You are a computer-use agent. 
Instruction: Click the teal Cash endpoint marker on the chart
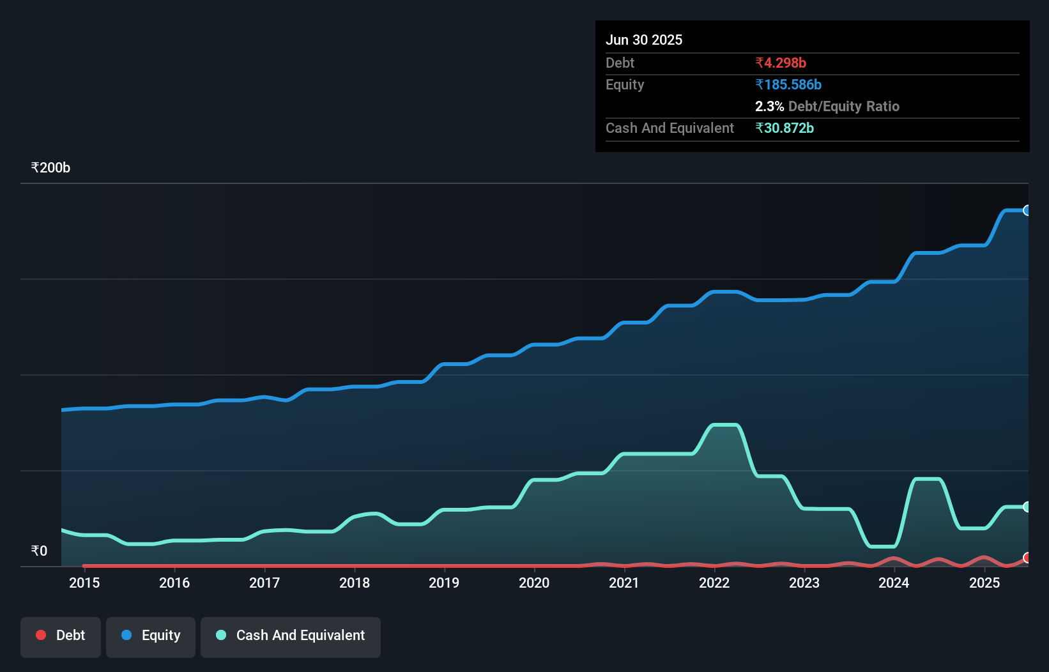(x=1027, y=507)
